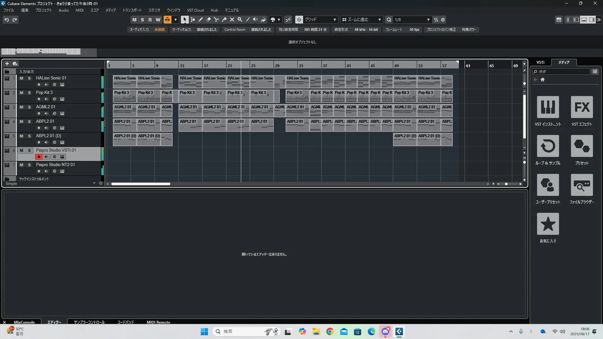Select the Mute X tool
This screenshot has width=603, height=339.
pos(232,19)
